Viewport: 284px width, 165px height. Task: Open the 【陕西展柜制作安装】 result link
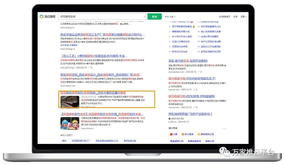click(x=102, y=114)
